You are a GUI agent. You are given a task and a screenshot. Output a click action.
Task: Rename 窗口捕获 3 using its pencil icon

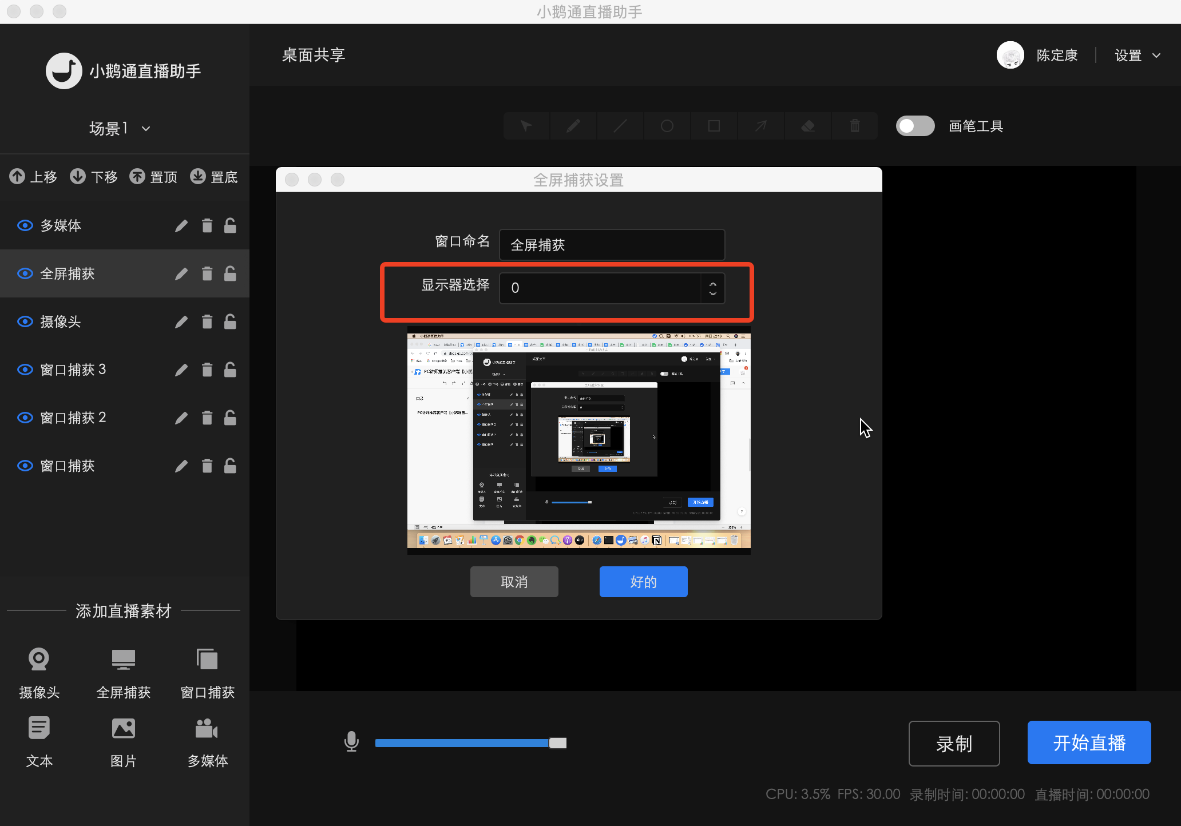pos(181,370)
